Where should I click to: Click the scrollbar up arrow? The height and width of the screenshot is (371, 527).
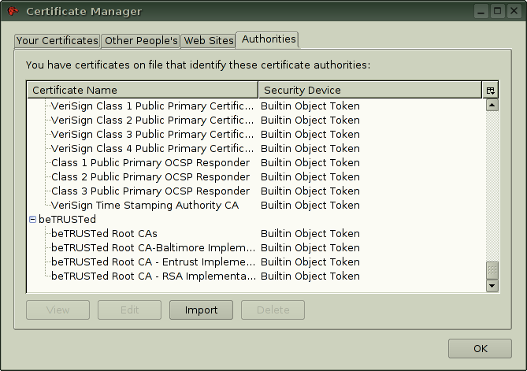(492, 106)
